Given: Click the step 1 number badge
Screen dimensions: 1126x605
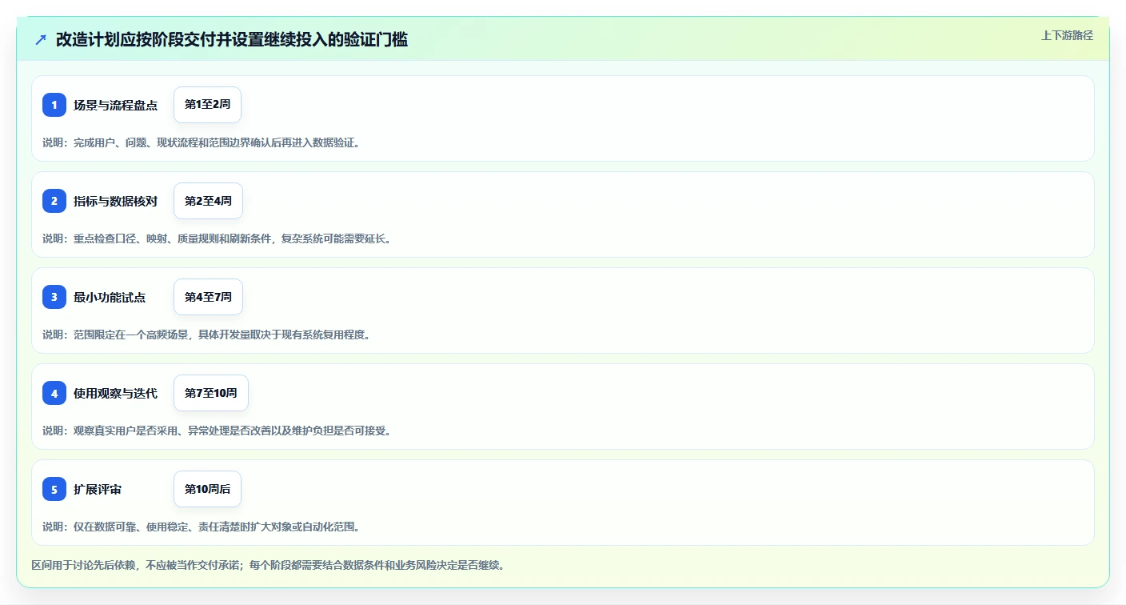Looking at the screenshot, I should [54, 105].
